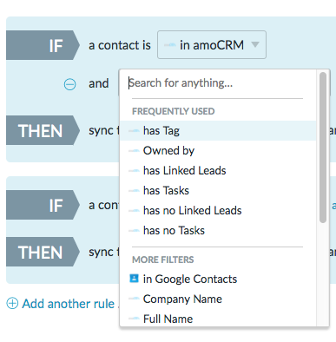The height and width of the screenshot is (342, 336).
Task: Click the filter list scrollbar thumb
Action: 323,148
